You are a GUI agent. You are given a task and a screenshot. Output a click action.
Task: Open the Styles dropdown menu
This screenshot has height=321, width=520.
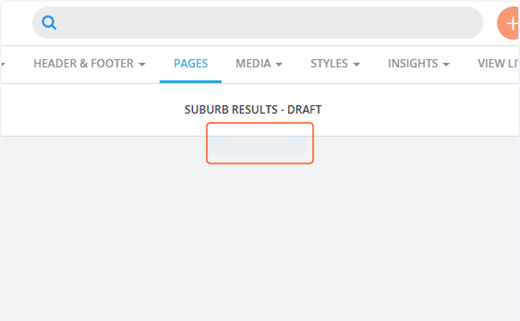tap(335, 64)
